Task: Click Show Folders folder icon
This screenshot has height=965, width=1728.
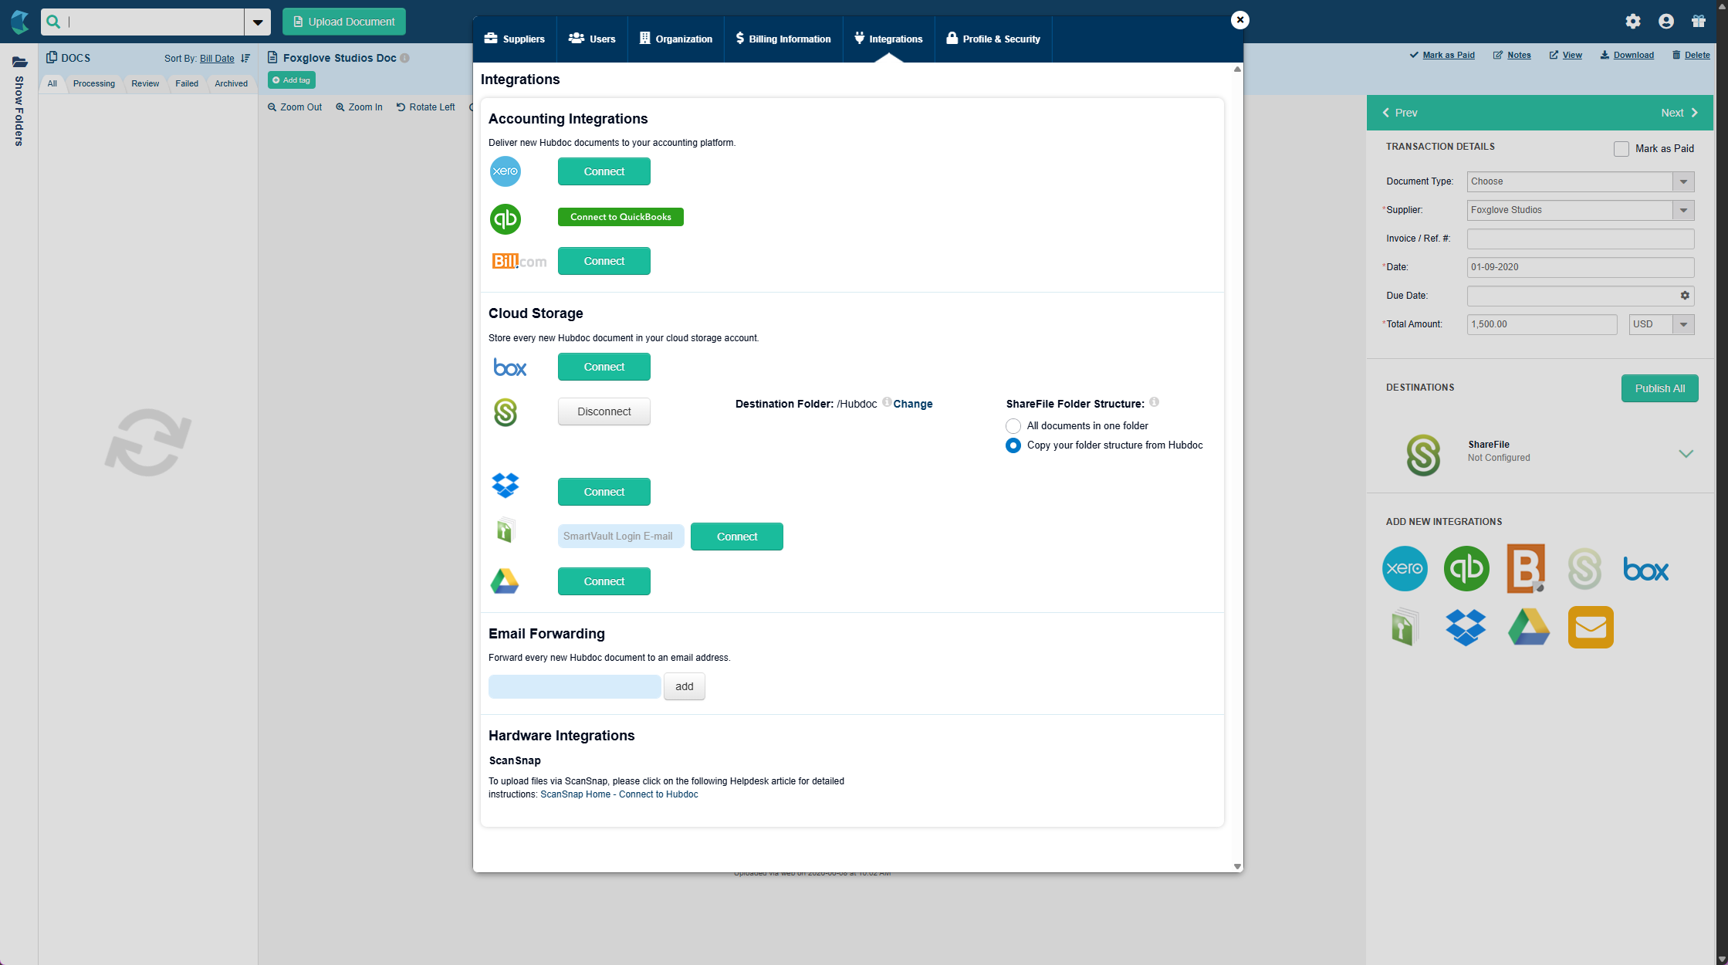Action: click(x=19, y=62)
